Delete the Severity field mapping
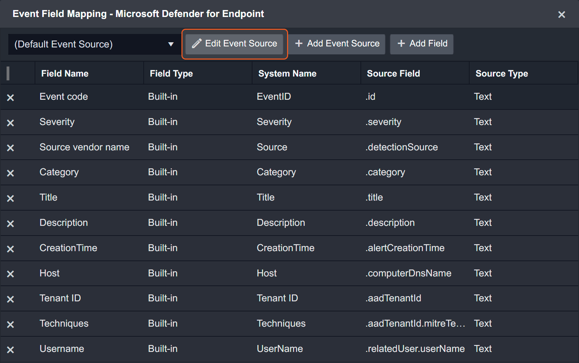This screenshot has width=579, height=363. (10, 123)
